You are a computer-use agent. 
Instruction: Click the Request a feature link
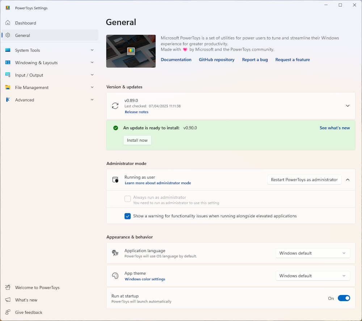[x=292, y=60]
